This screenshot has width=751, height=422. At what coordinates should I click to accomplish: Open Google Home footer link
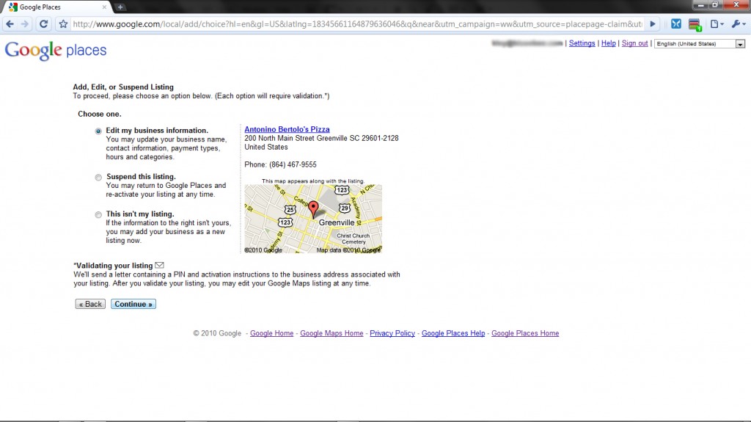tap(271, 333)
